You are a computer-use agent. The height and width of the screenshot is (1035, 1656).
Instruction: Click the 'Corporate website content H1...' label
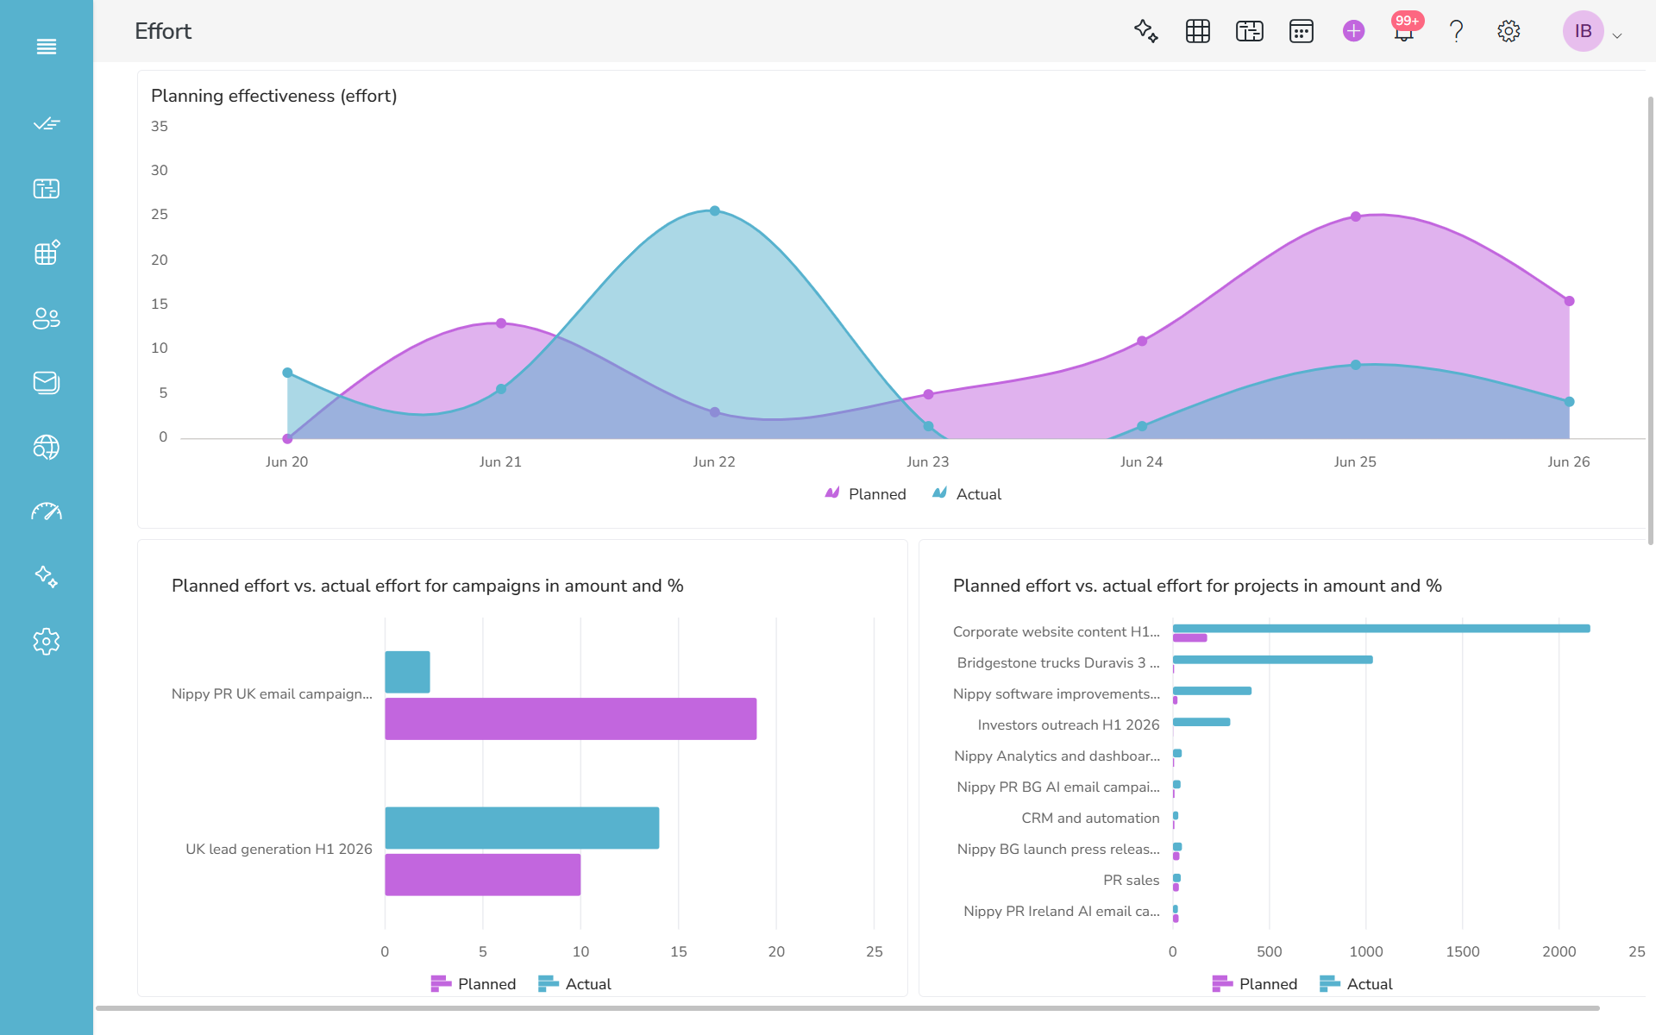coord(1057,632)
